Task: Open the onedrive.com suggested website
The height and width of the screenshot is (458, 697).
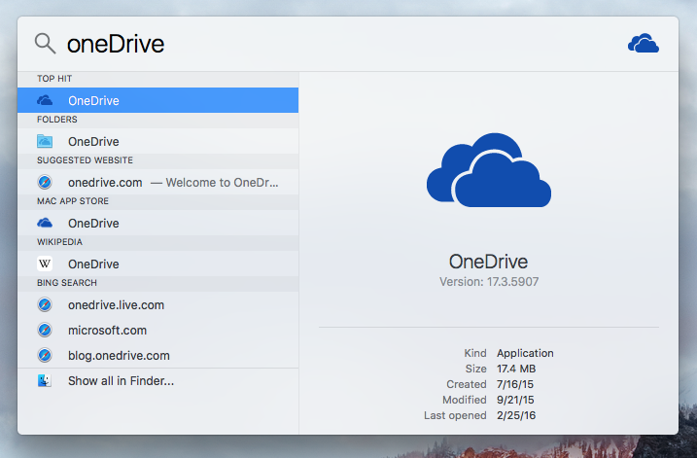Action: pos(157,182)
